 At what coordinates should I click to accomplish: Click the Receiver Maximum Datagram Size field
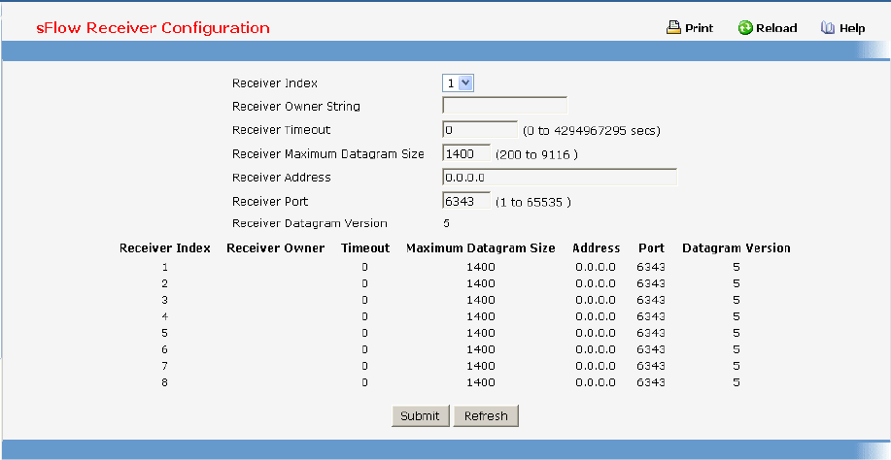(x=466, y=153)
